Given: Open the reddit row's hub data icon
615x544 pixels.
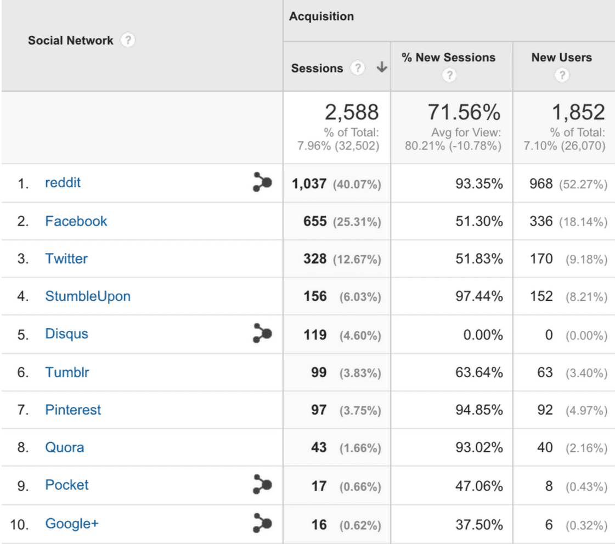Looking at the screenshot, I should coord(262,182).
